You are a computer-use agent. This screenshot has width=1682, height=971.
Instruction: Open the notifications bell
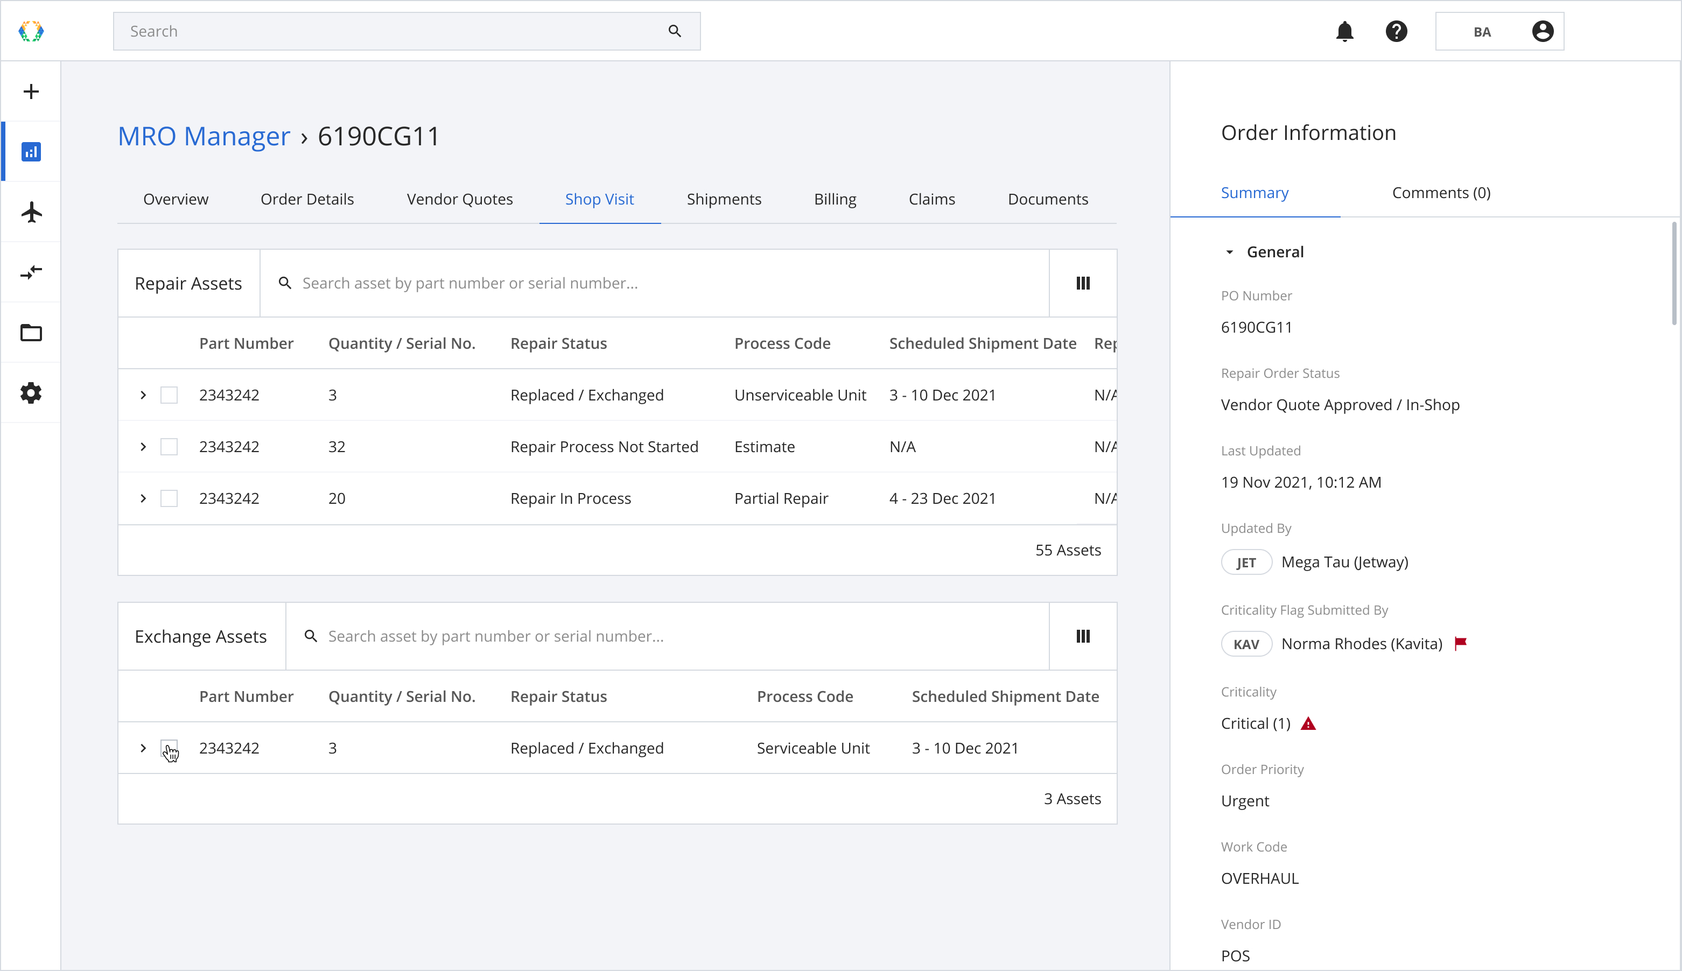pos(1344,31)
